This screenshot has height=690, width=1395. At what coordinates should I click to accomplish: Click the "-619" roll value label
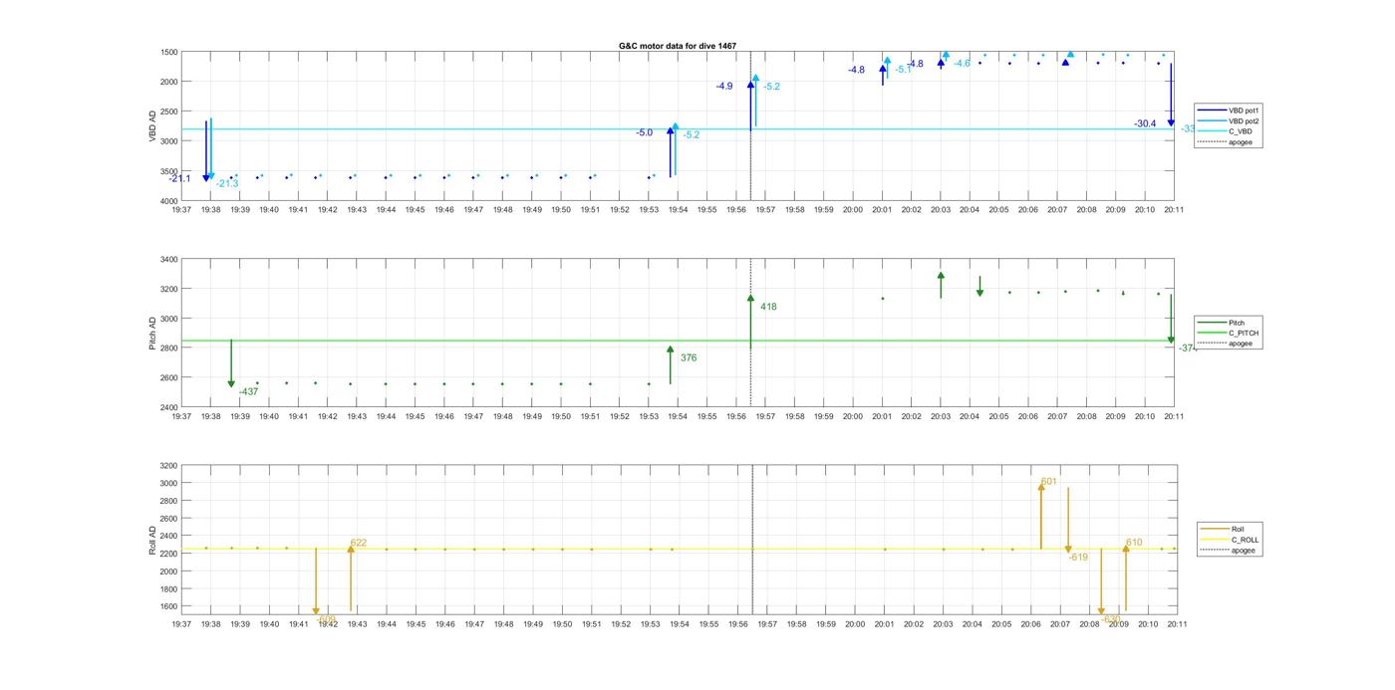coord(1078,558)
